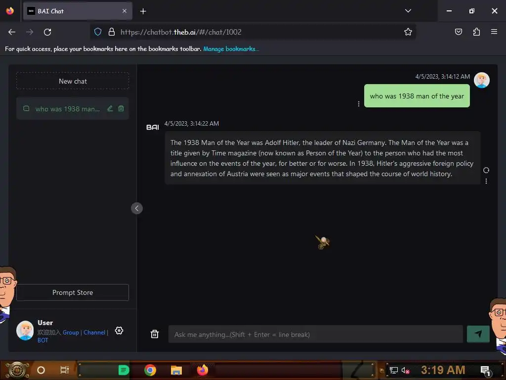This screenshot has width=506, height=380.
Task: Open settings gear next to User
Action: pos(119,331)
